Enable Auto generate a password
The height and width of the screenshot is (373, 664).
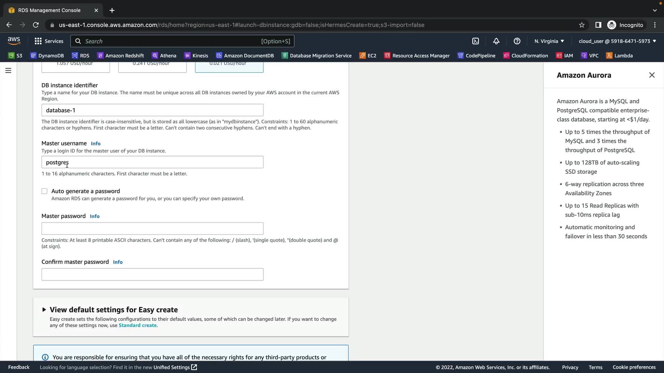[x=45, y=191]
